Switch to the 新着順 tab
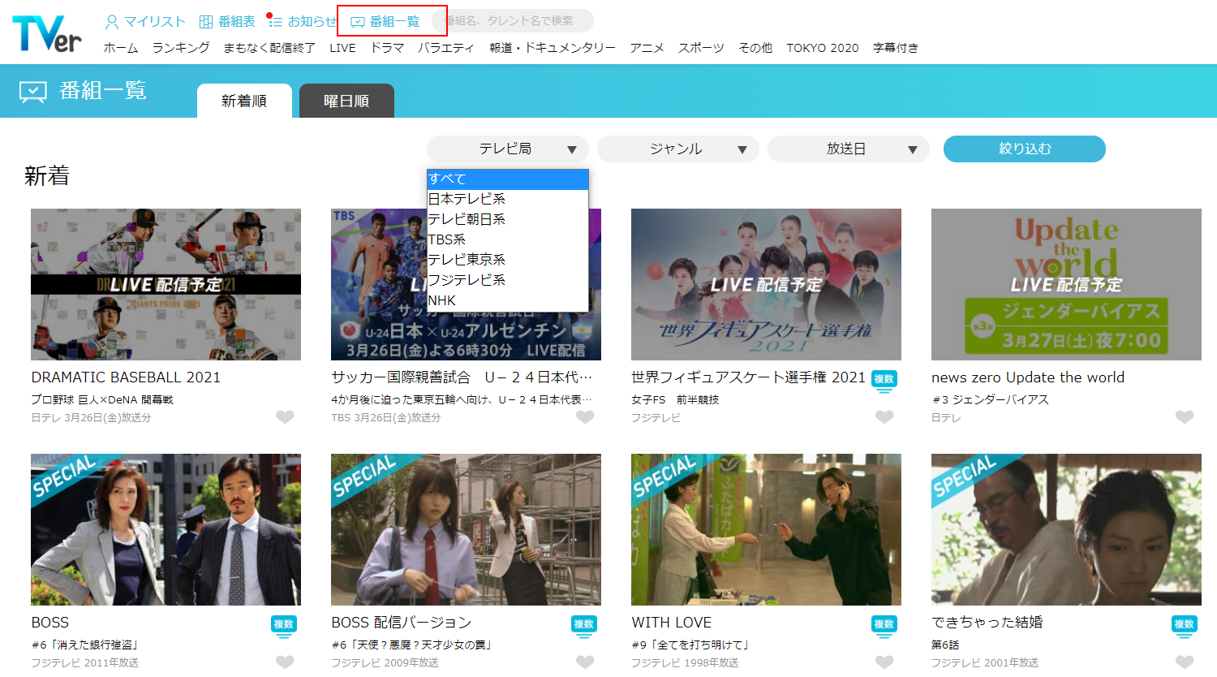 click(x=244, y=101)
